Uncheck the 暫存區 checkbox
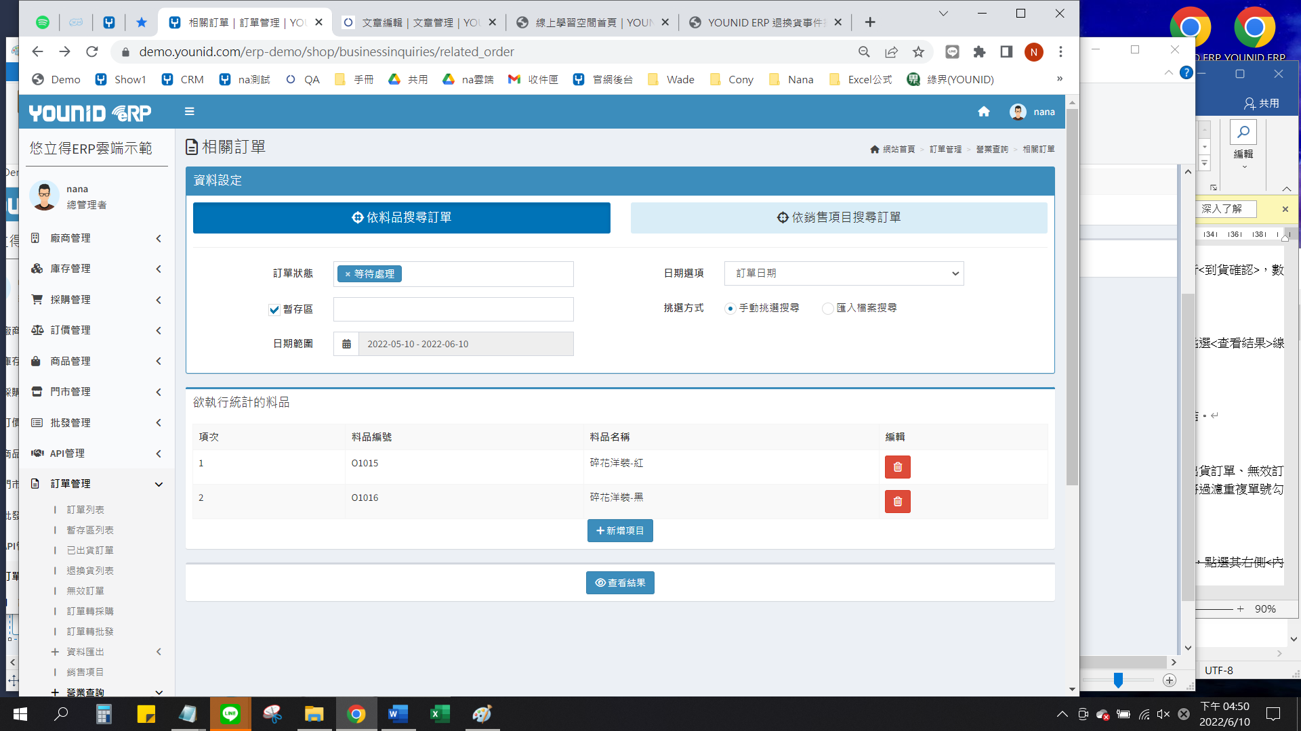 pos(274,310)
